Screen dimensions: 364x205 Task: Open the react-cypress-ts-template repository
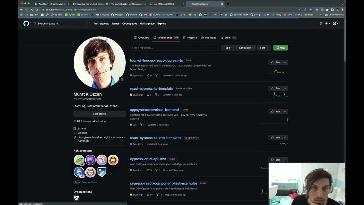152,89
